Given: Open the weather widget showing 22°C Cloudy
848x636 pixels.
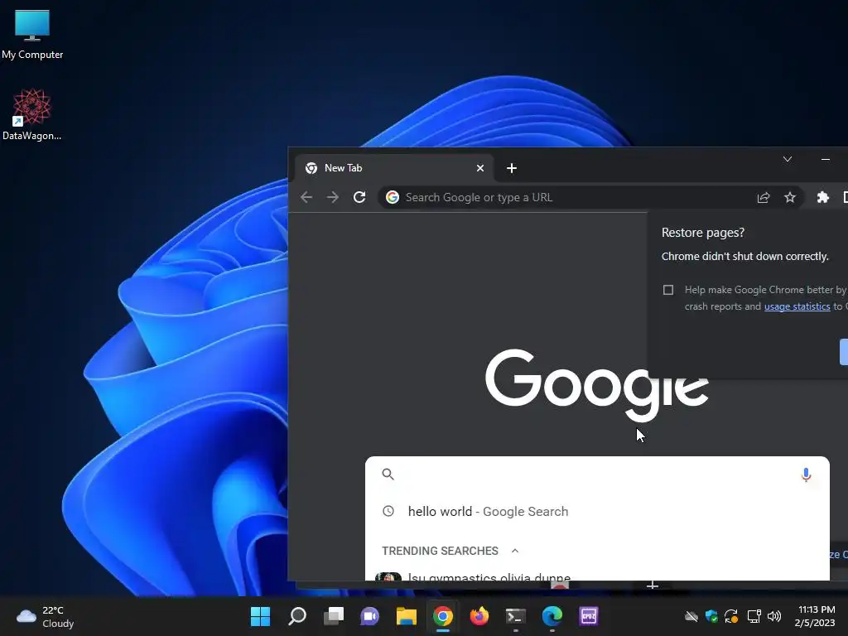Looking at the screenshot, I should [46, 616].
